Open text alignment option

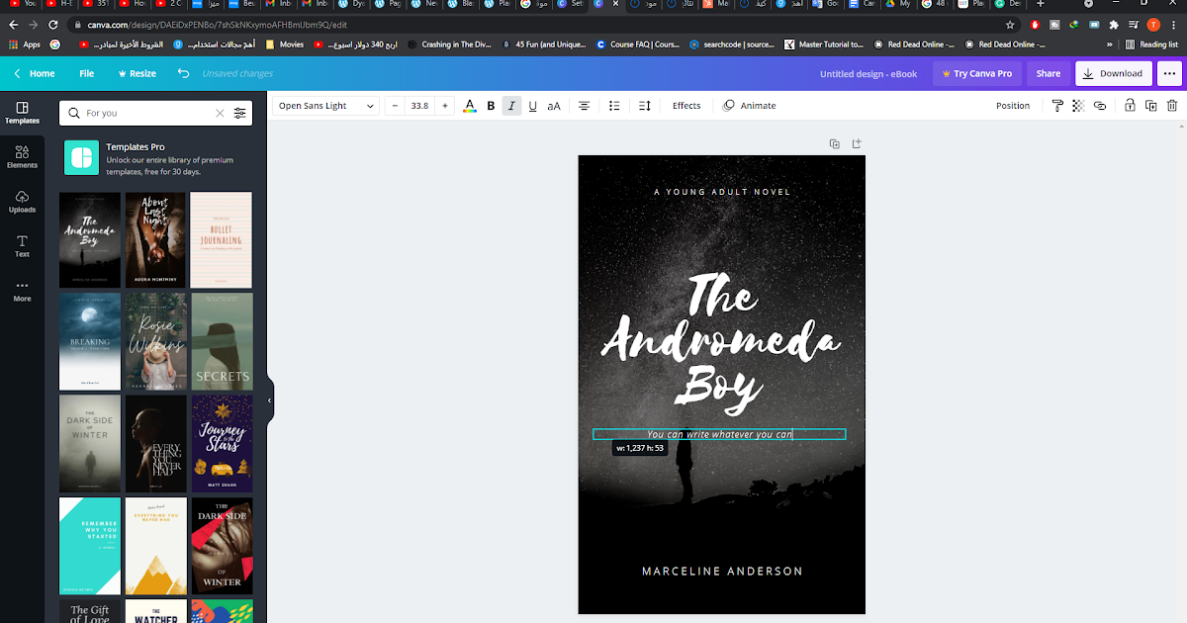click(x=584, y=106)
